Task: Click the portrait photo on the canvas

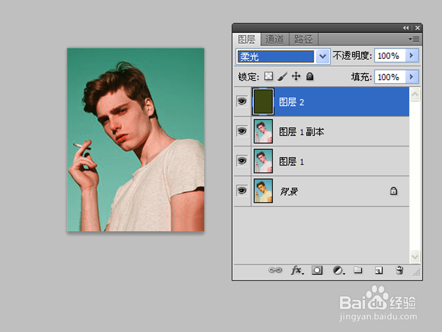Action: [135, 139]
